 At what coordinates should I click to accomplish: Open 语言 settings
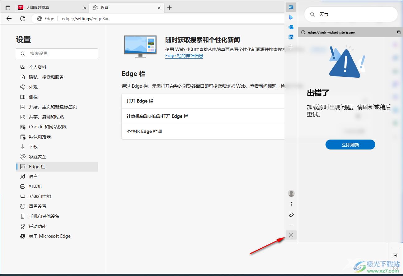coord(57,177)
